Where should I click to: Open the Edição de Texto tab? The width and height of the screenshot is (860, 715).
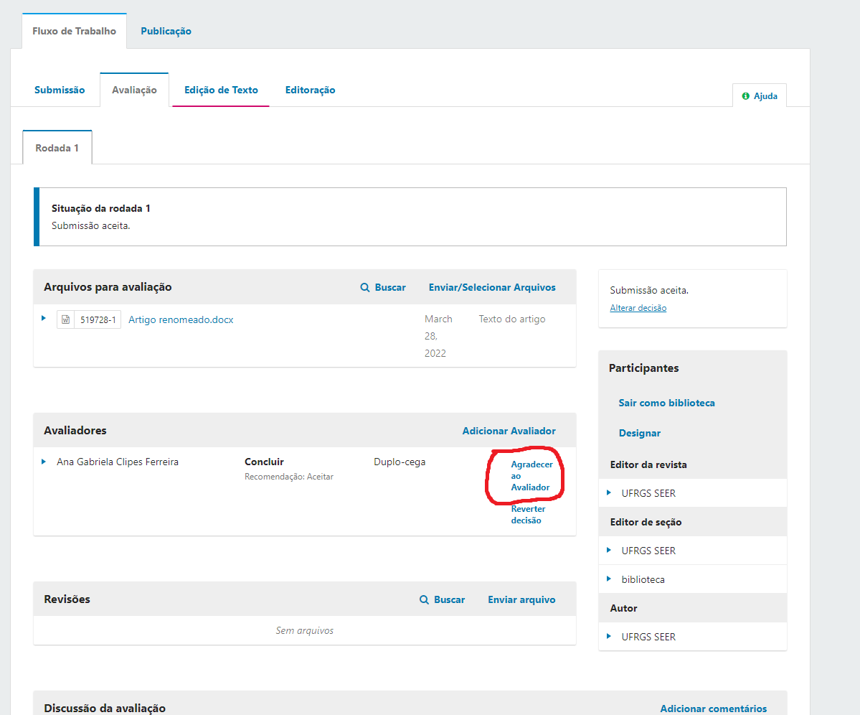coord(221,90)
